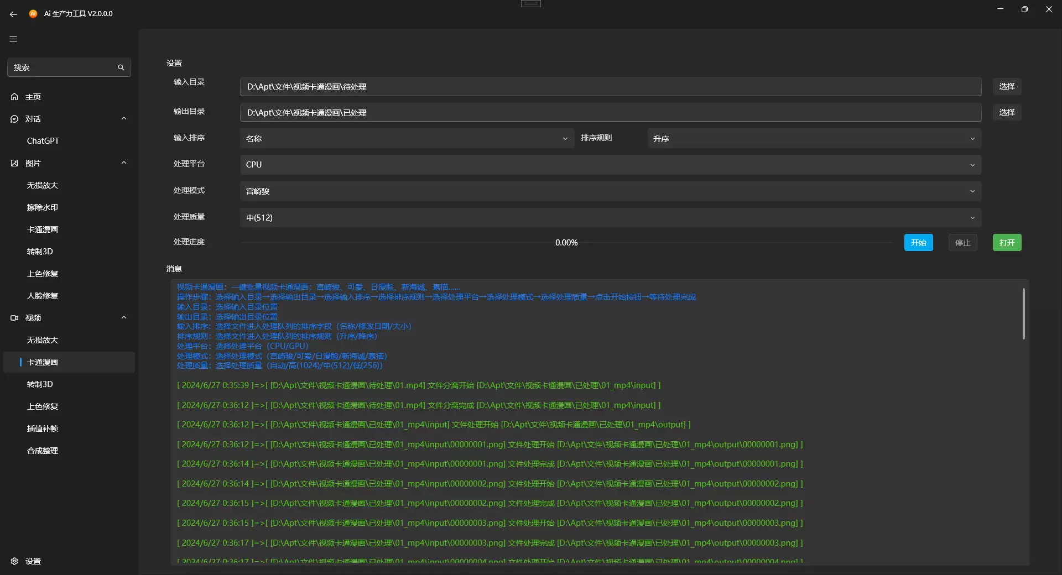
Task: Click the camera icon beside 视频
Action: point(14,318)
